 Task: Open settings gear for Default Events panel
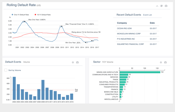coord(73,62)
